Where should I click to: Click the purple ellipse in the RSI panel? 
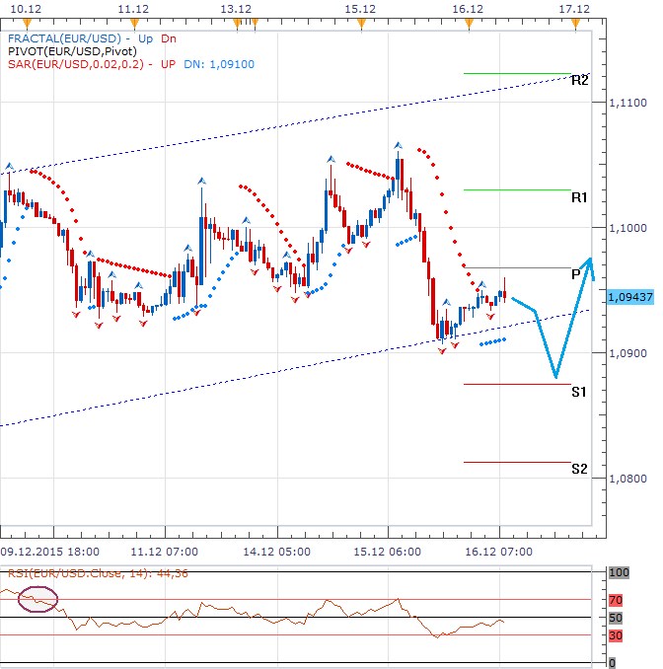39,597
